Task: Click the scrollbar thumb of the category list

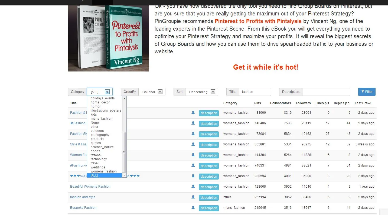Action: (124, 152)
